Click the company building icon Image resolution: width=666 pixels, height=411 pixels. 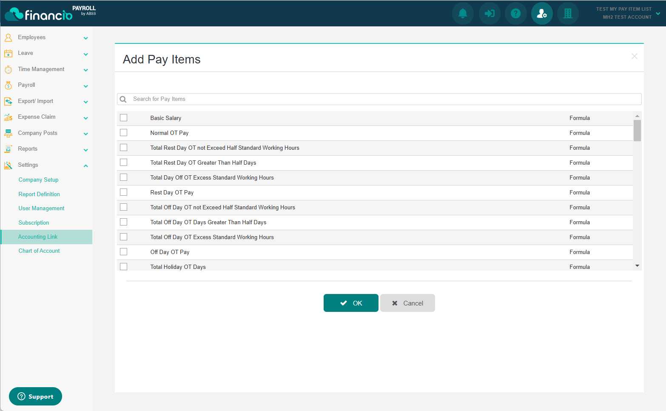568,14
